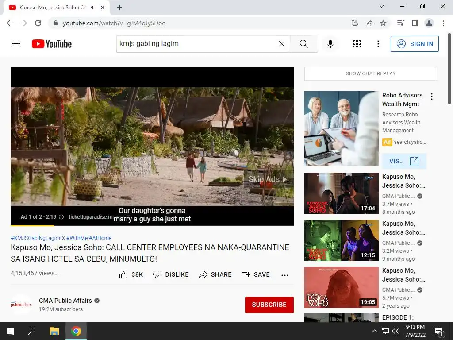Skip the ad with Skip Ads button
This screenshot has height=340, width=453.
(269, 179)
